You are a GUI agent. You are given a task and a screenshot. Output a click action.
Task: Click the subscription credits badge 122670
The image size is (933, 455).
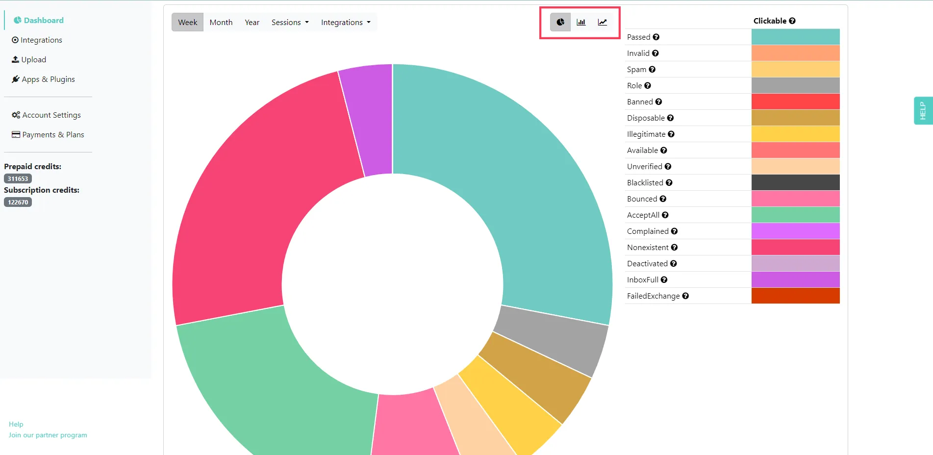18,202
